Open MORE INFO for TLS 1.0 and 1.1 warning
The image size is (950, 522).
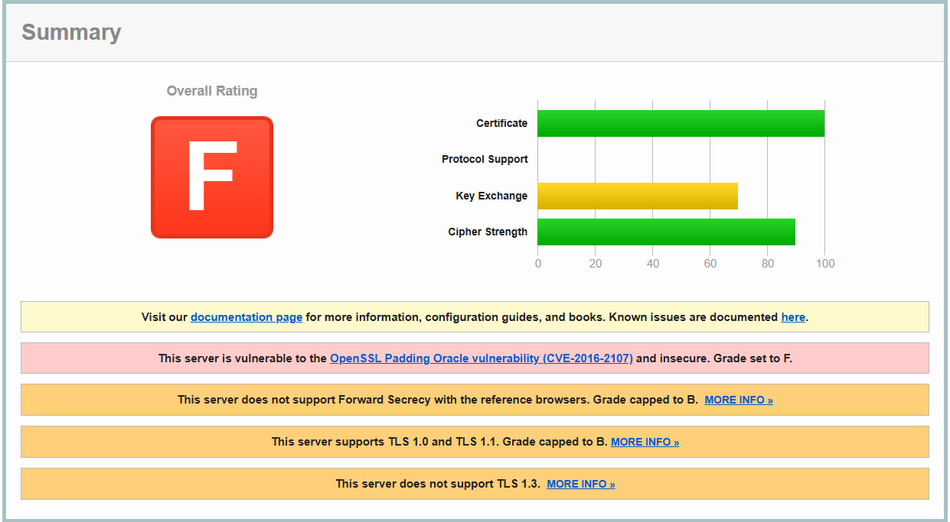click(x=645, y=442)
